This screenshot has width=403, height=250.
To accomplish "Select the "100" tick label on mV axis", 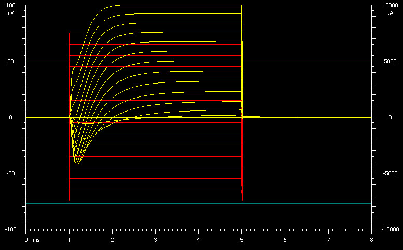I will 10,5.
